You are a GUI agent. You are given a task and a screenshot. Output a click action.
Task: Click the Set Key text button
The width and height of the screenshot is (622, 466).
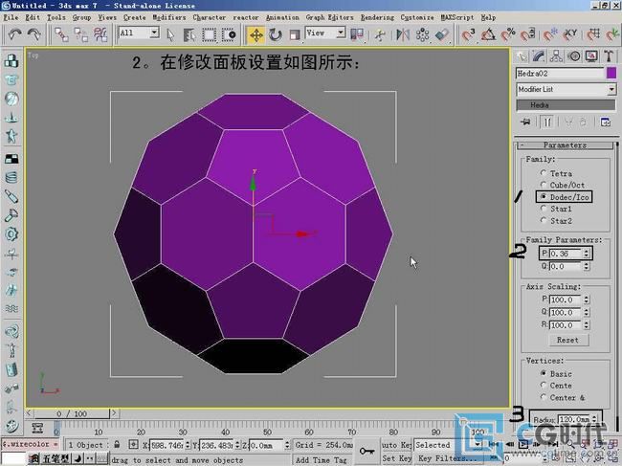pos(396,458)
